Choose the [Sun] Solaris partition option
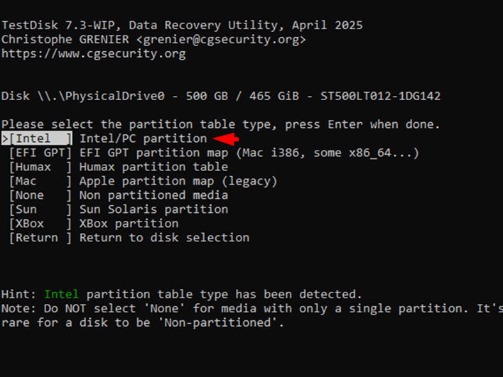 [x=40, y=209]
